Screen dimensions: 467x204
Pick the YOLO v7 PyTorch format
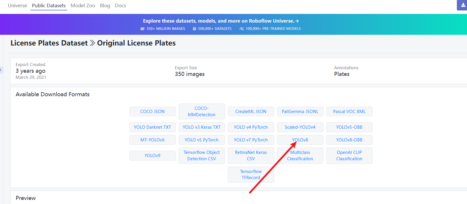[x=251, y=140]
